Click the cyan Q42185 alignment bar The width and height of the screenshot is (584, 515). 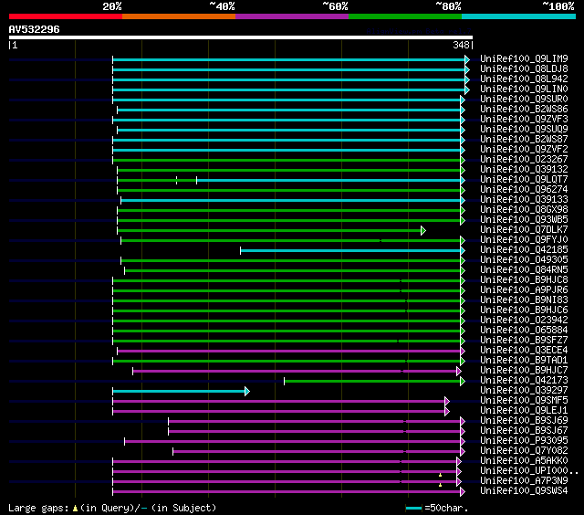click(x=350, y=250)
